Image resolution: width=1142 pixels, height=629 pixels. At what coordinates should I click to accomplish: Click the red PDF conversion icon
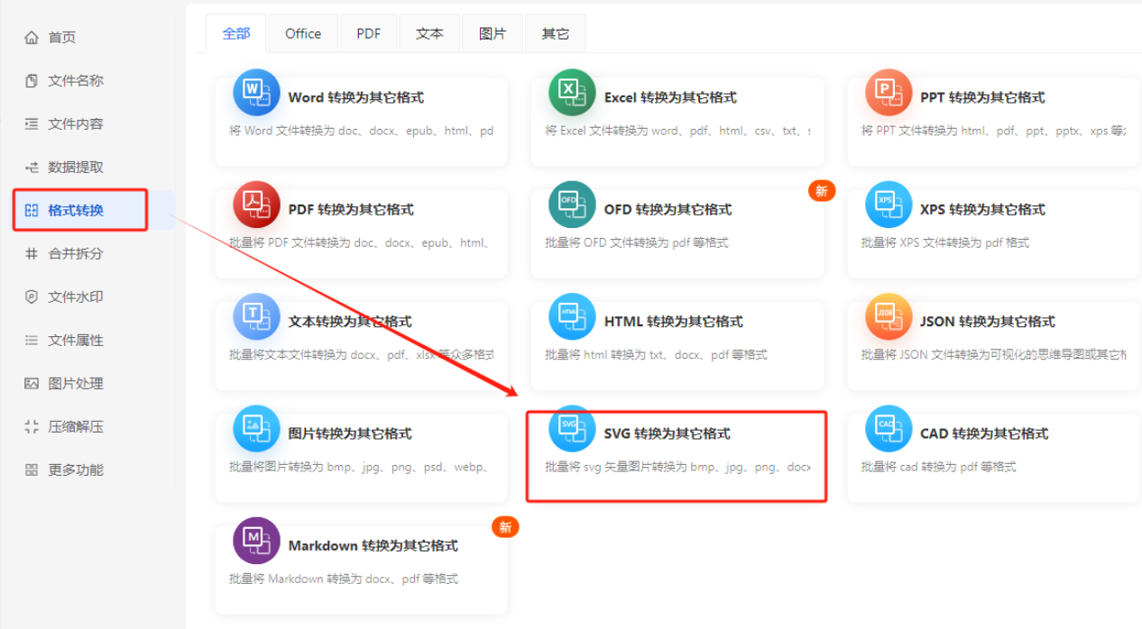[x=256, y=205]
